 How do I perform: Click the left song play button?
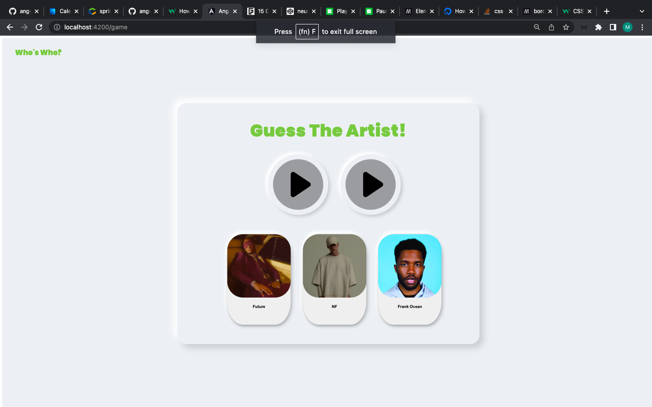coord(298,185)
